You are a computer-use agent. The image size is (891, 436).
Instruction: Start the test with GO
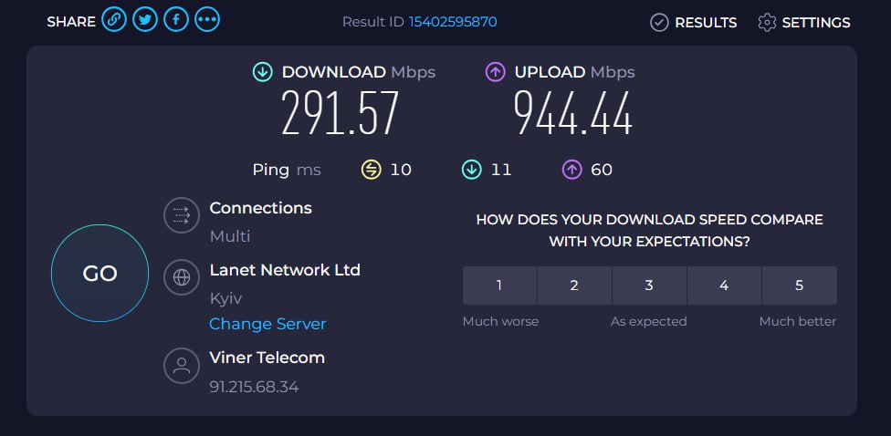(100, 273)
